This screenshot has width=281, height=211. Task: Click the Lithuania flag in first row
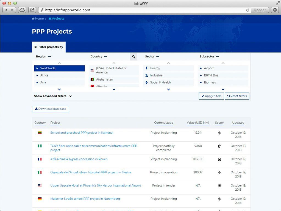click(40, 133)
